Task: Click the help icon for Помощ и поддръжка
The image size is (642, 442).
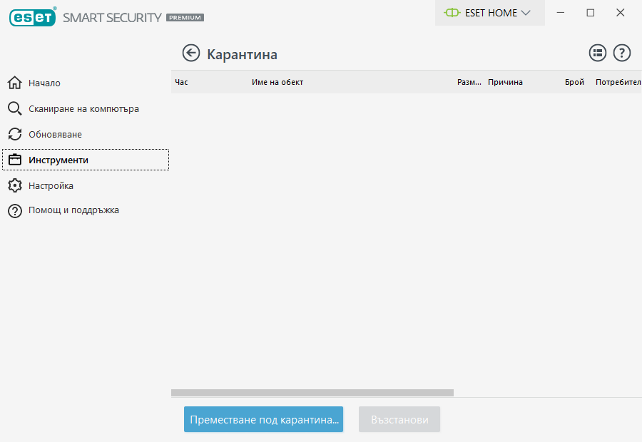Action: click(15, 211)
